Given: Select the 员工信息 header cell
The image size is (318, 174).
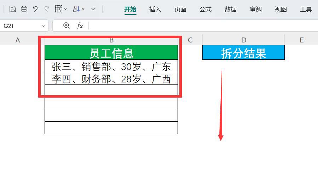Looking at the screenshot, I should 111,53.
